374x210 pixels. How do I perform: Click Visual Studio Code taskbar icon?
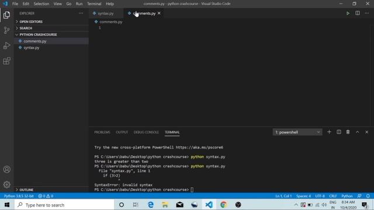(209, 205)
